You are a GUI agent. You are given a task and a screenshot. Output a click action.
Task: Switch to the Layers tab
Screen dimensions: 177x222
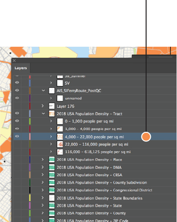click(x=21, y=68)
